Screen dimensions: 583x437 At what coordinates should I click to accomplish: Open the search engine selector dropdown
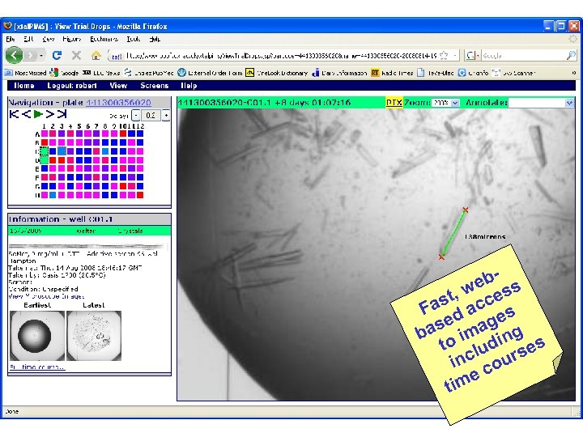click(473, 56)
